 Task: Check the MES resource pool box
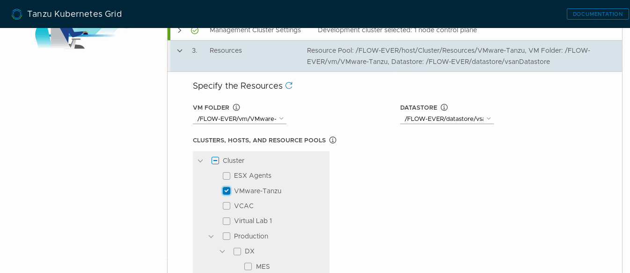(x=248, y=266)
